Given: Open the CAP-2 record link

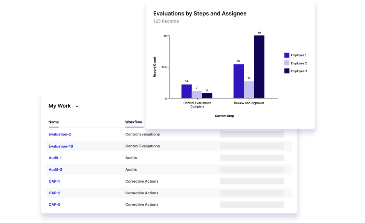Looking at the screenshot, I should [x=54, y=193].
